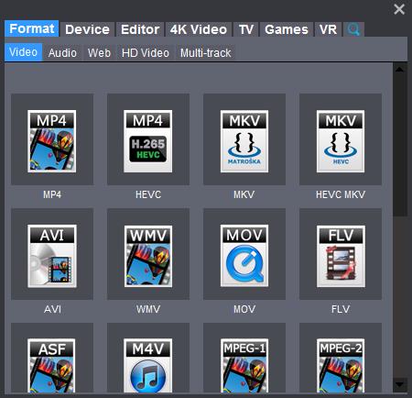Viewport: 412px width, 398px height.
Task: Open the search magnifier tab
Action: (x=353, y=29)
